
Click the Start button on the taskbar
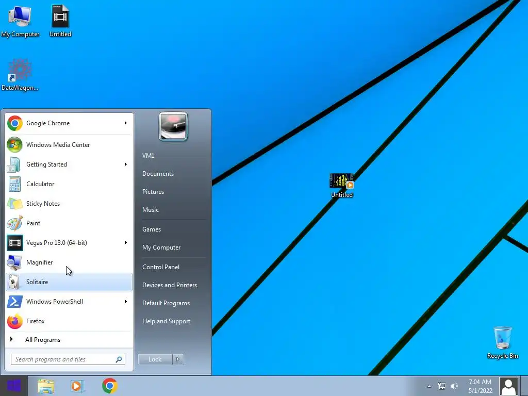pyautogui.click(x=14, y=386)
